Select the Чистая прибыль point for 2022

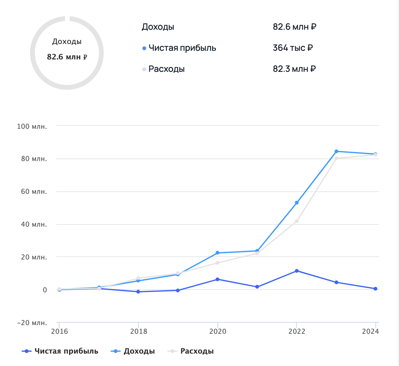(297, 271)
